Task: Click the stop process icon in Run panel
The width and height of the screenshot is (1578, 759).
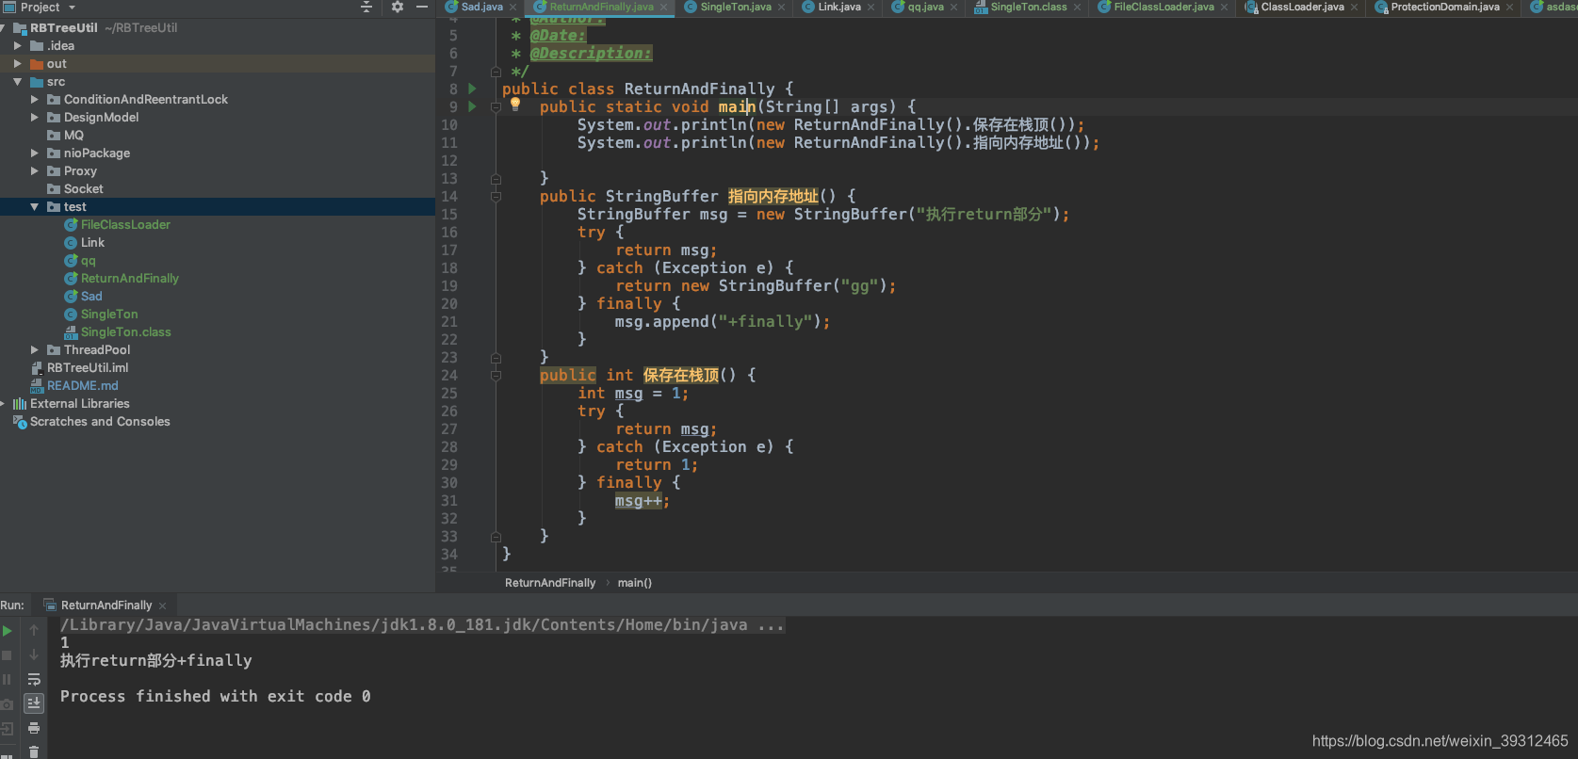Action: [8, 654]
